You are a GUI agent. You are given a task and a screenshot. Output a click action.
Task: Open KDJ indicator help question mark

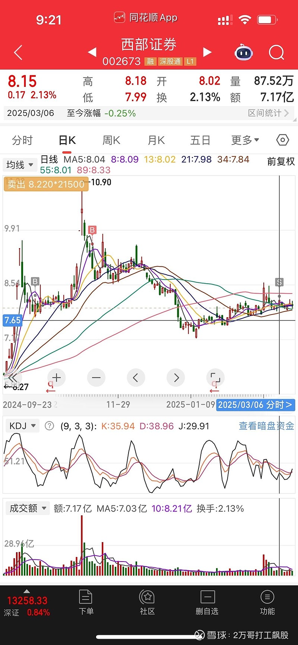[x=49, y=426]
